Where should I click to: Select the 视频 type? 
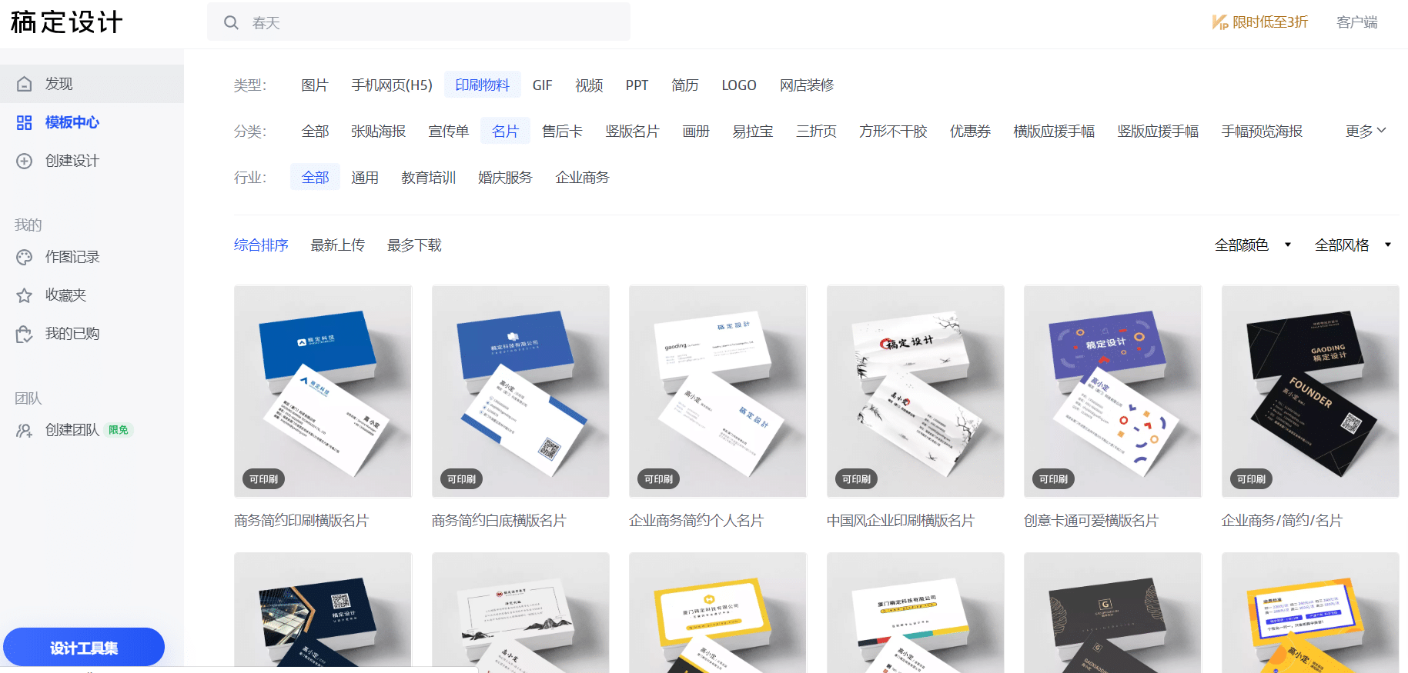[589, 85]
